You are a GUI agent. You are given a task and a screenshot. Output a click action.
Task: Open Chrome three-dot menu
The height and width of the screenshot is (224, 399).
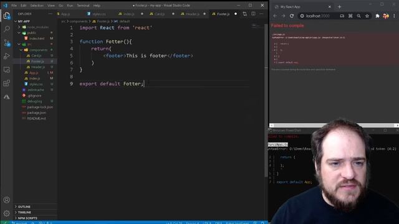[x=395, y=16]
